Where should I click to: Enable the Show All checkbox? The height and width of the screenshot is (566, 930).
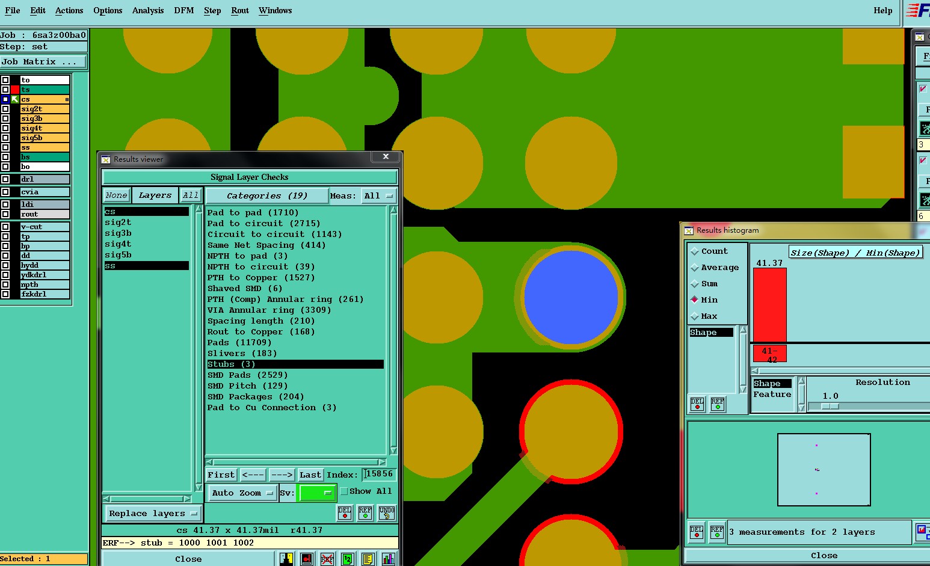pos(344,491)
